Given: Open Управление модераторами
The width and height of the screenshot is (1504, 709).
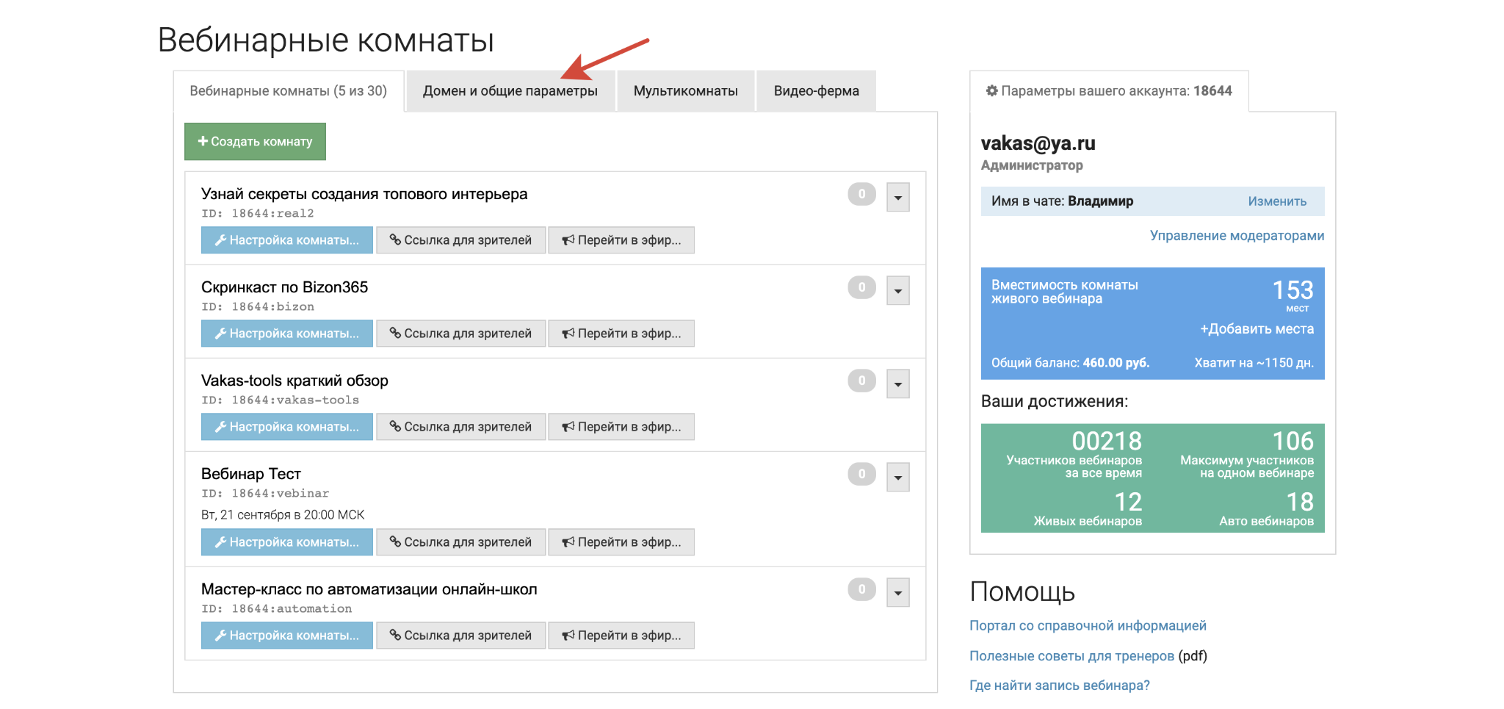Looking at the screenshot, I should click(1237, 235).
